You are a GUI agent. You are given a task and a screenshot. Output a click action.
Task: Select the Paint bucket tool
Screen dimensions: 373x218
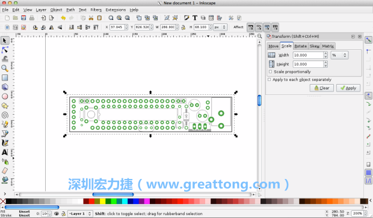(x=5, y=180)
